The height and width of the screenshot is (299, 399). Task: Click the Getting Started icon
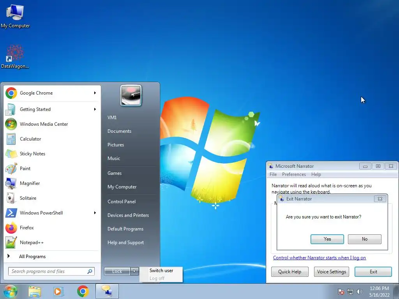[x=11, y=109]
